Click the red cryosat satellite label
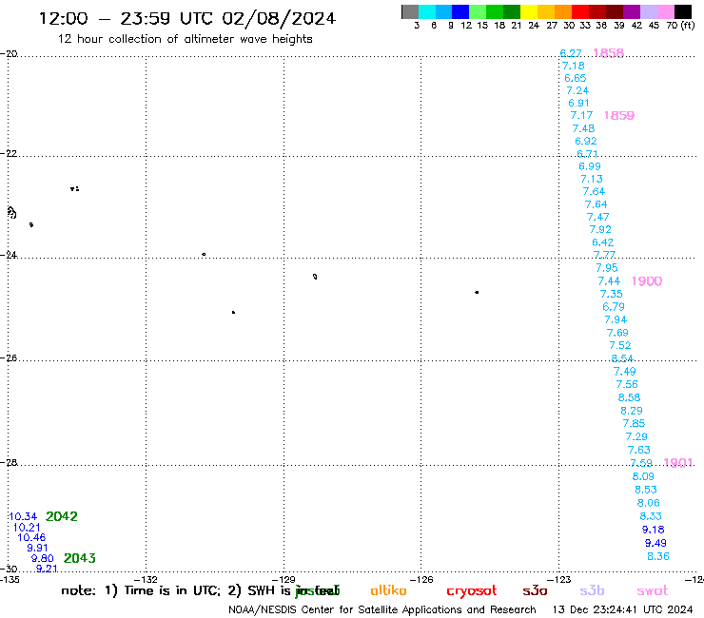This screenshot has height=618, width=704. tap(472, 591)
